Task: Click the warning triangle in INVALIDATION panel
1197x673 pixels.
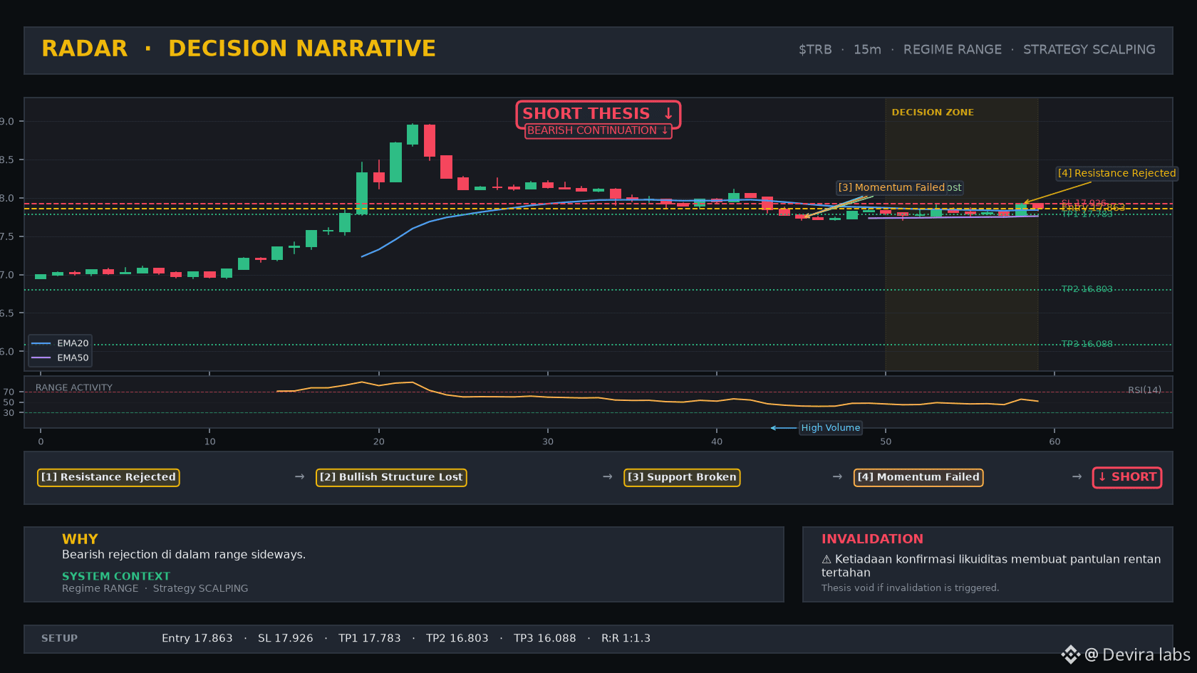Action: tap(826, 560)
